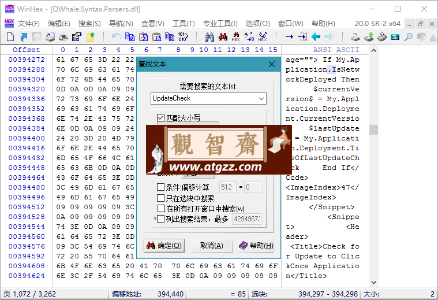Viewport: 438px width, 300px height.
Task: Click offset row 00394608
Action: (27, 266)
